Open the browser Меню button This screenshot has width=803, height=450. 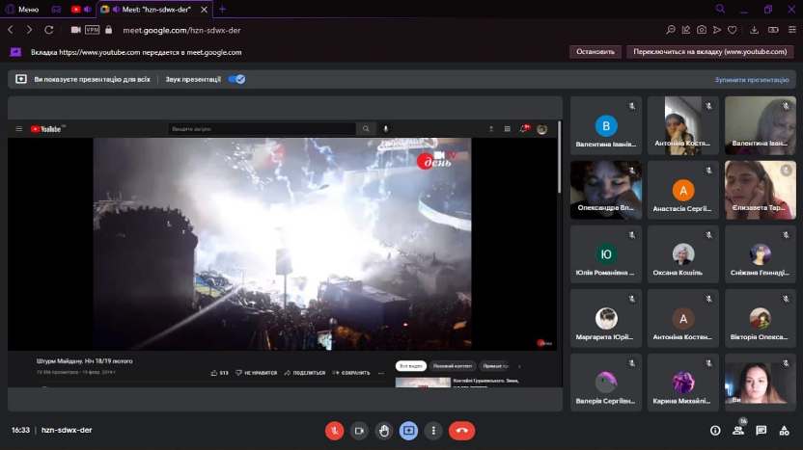[21, 9]
